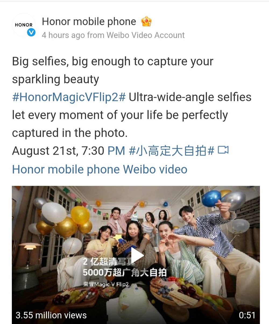Open the #小高定大自拍# hashtag topic

(x=172, y=151)
